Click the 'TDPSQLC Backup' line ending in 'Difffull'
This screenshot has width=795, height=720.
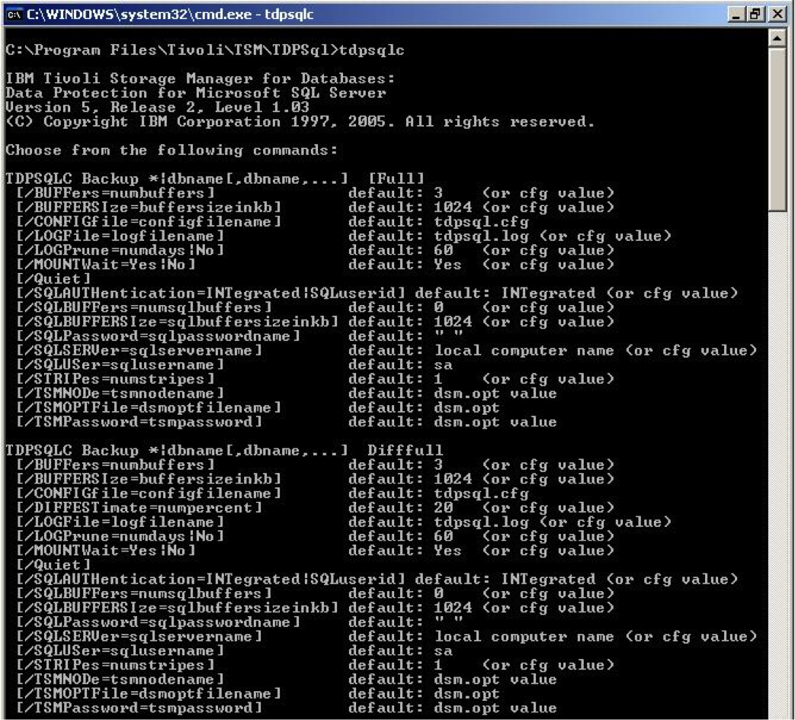click(225, 450)
